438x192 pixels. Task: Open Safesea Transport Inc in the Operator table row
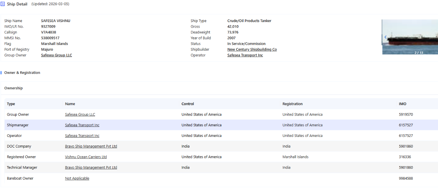(x=82, y=136)
